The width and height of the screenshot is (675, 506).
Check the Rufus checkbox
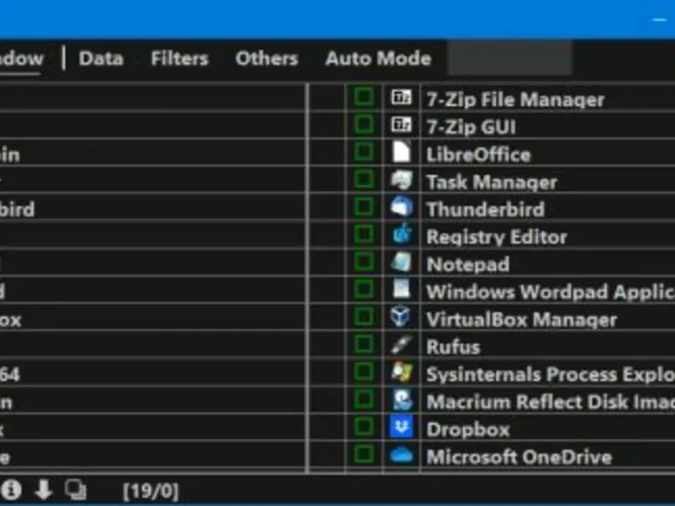coord(364,344)
